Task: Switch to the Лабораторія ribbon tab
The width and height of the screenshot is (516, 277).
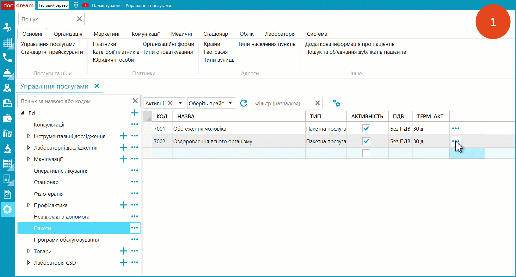Action: click(280, 34)
